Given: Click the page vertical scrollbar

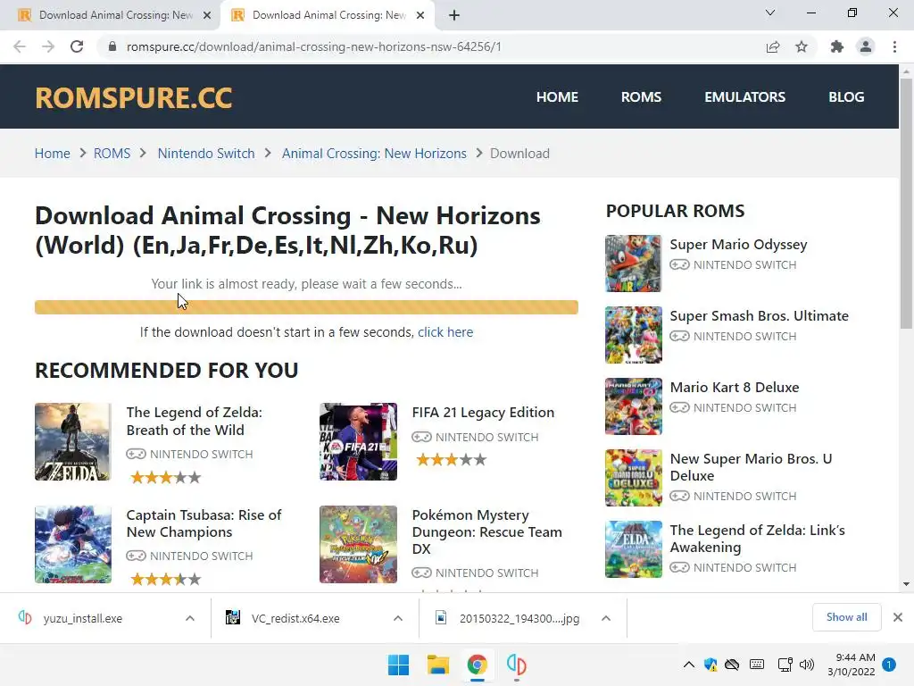Looking at the screenshot, I should pyautogui.click(x=906, y=205).
